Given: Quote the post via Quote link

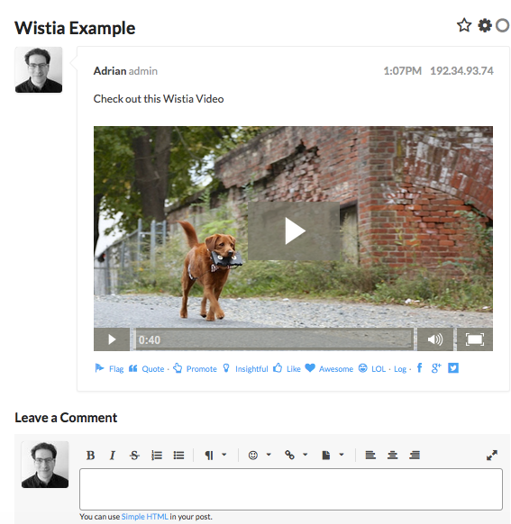Looking at the screenshot, I should click(153, 369).
